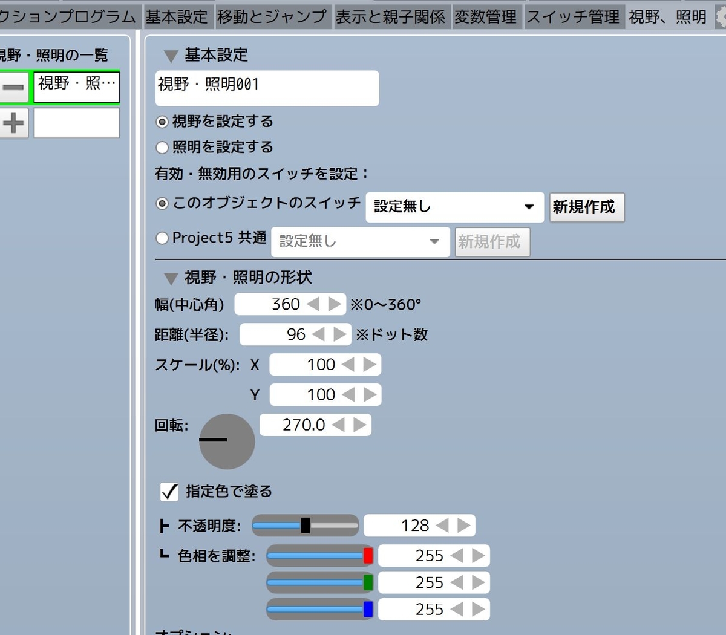This screenshot has height=635, width=726.
Task: Adjust the red hue slider
Action: (x=319, y=556)
